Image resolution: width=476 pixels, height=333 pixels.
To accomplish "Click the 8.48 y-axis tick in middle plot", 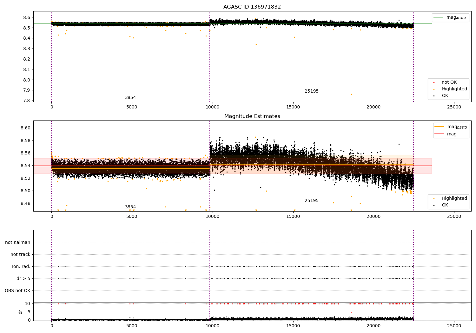I will [x=26, y=203].
